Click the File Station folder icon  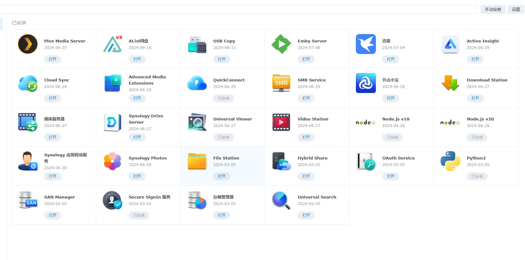click(x=197, y=161)
